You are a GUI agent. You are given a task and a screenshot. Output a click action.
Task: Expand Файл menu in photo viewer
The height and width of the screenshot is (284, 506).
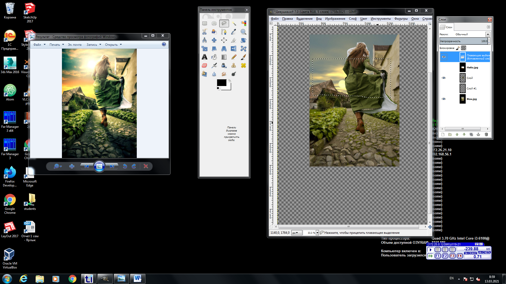tap(39, 45)
